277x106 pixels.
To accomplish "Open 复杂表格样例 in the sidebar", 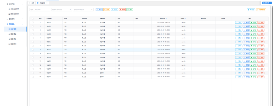I will [15, 14].
